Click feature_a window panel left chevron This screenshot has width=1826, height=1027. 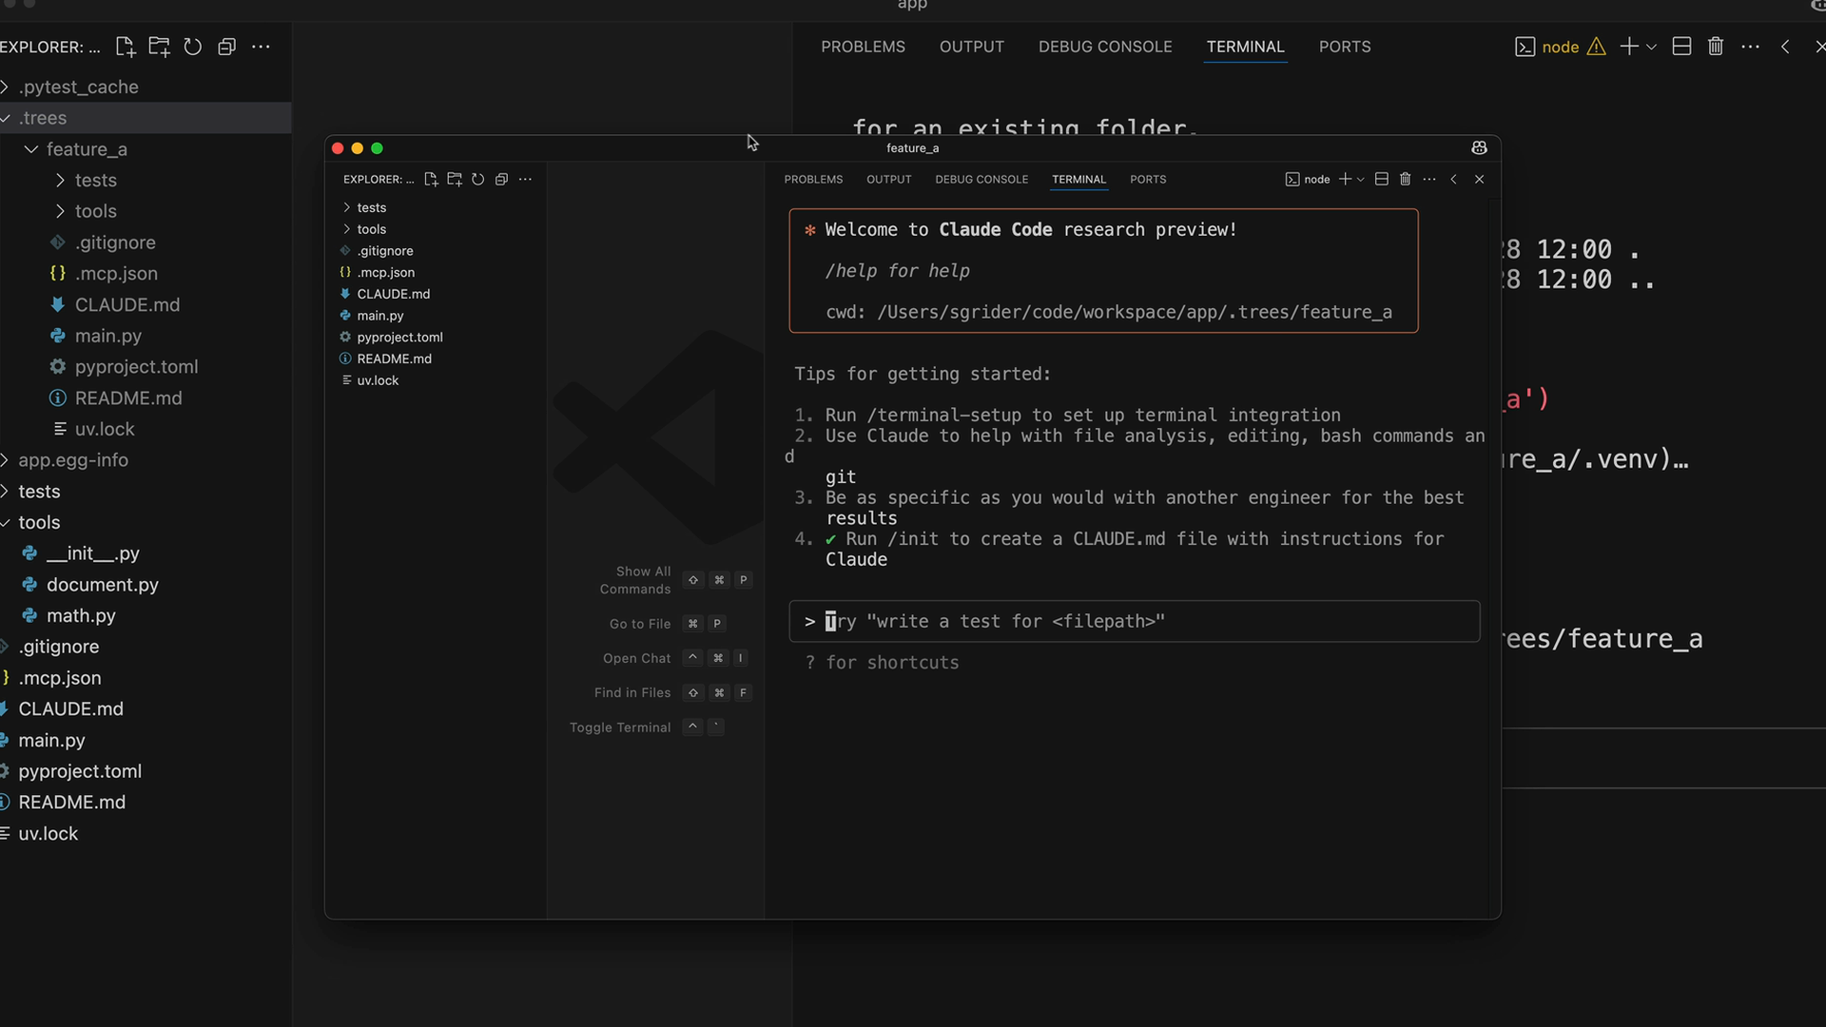click(1453, 179)
